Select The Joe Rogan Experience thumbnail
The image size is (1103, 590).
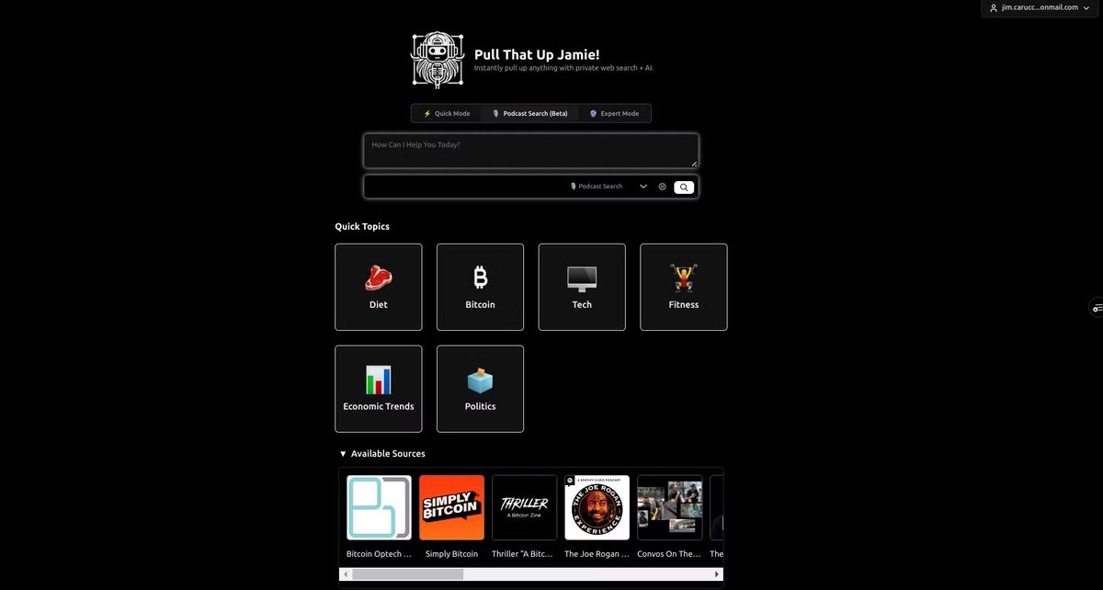pos(597,507)
